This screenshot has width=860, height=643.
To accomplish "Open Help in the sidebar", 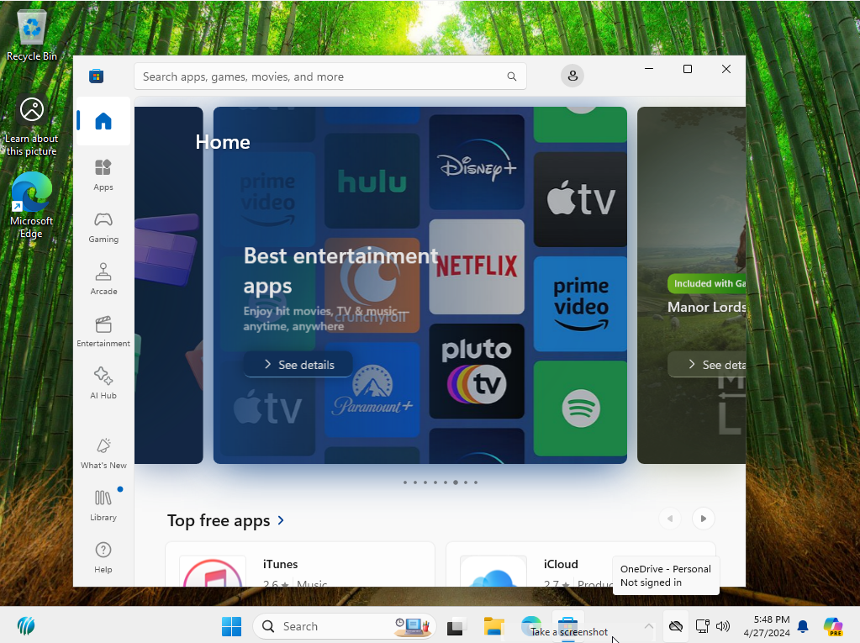I will [x=103, y=556].
